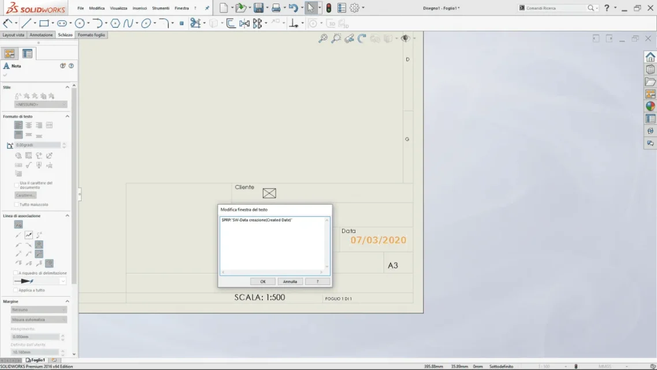Switch to the 'Layout vista' tab

pyautogui.click(x=13, y=35)
